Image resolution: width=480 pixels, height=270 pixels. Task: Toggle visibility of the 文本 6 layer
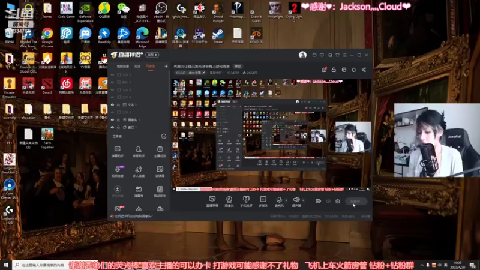[112, 89]
